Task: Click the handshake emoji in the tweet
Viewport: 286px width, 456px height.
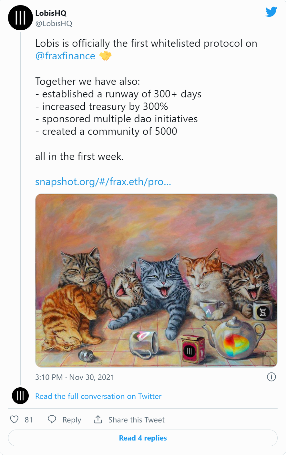Action: point(105,56)
